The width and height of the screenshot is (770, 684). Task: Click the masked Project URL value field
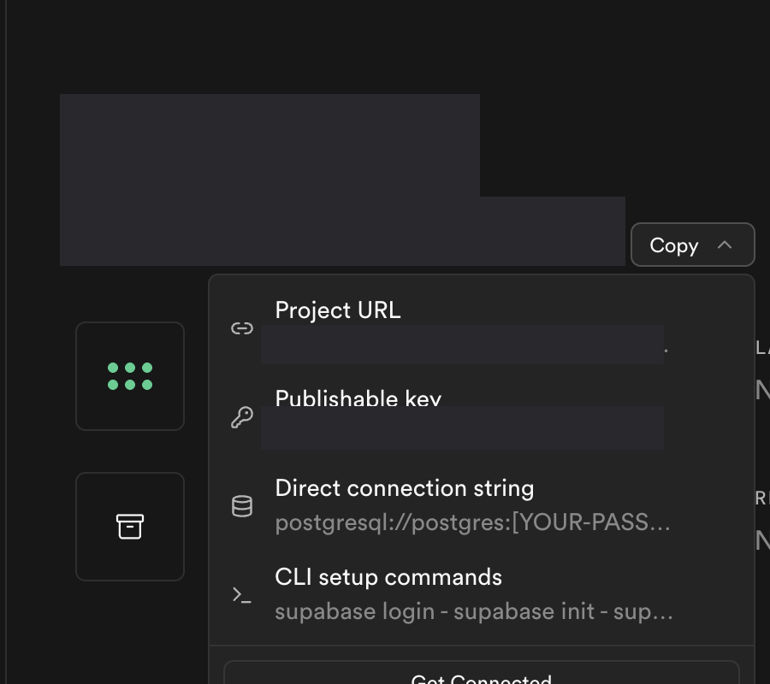pos(462,345)
